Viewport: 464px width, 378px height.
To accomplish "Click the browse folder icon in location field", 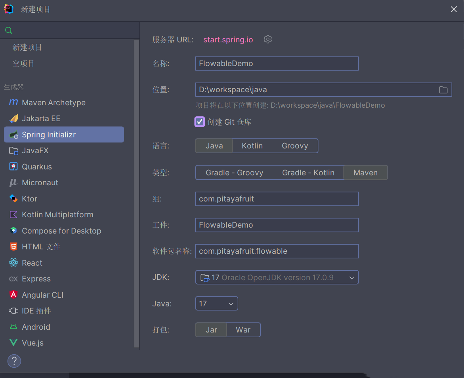I will [x=443, y=90].
